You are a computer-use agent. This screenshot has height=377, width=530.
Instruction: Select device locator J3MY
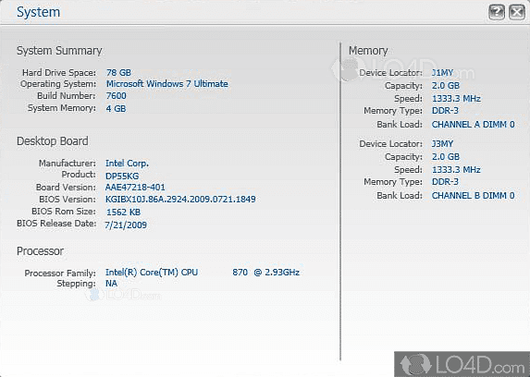click(x=442, y=143)
